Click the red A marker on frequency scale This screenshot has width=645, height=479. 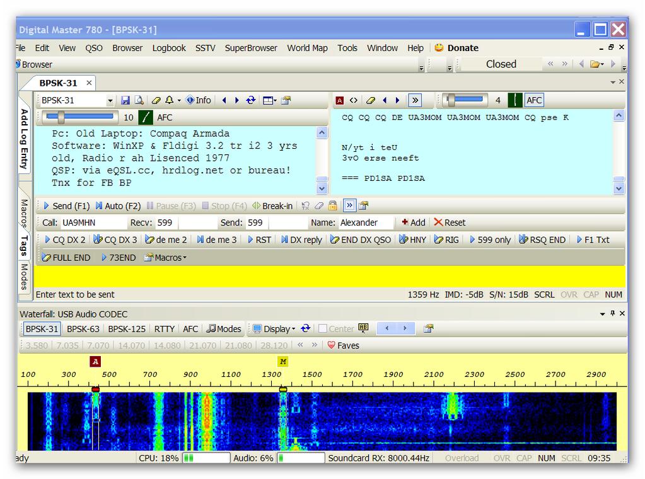(x=95, y=361)
